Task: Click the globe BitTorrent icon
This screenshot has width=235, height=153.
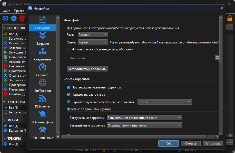Action: 43,83
